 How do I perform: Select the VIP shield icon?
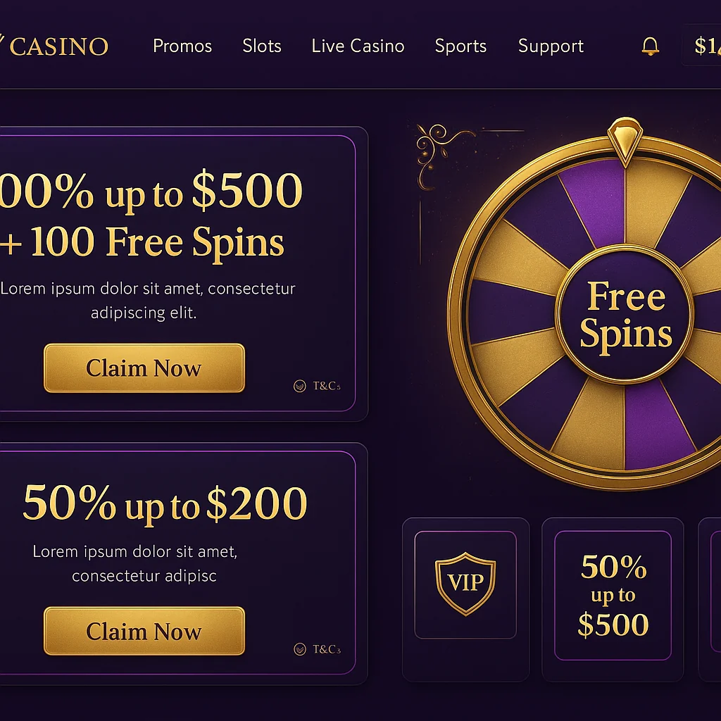pyautogui.click(x=465, y=584)
